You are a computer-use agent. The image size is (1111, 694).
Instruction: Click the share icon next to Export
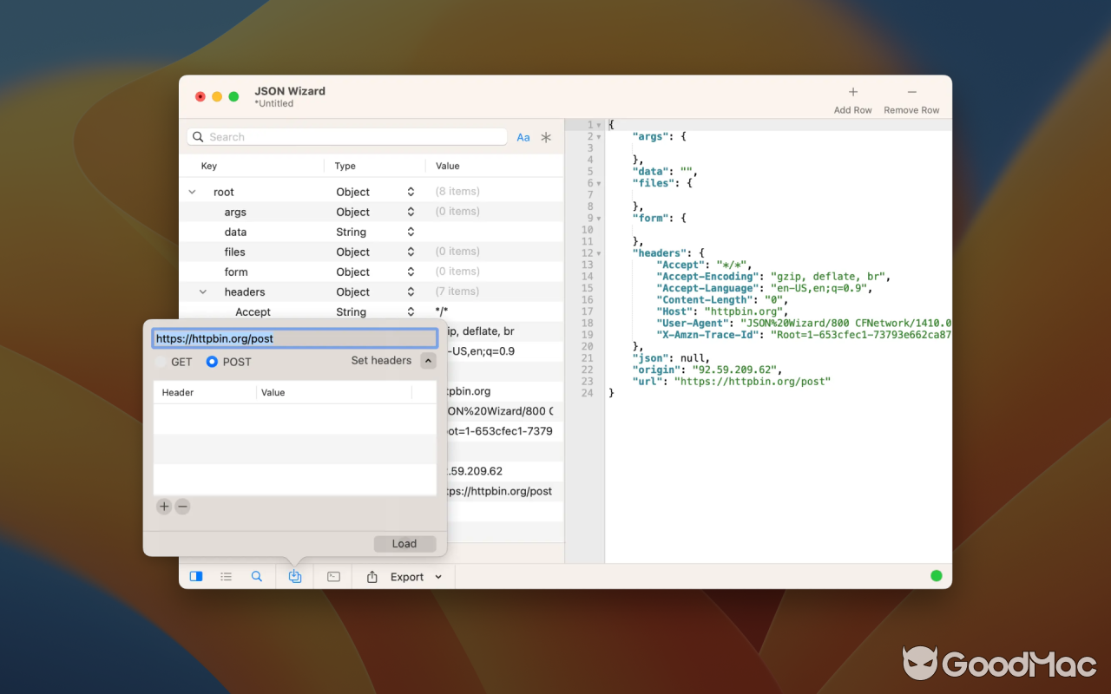(371, 576)
